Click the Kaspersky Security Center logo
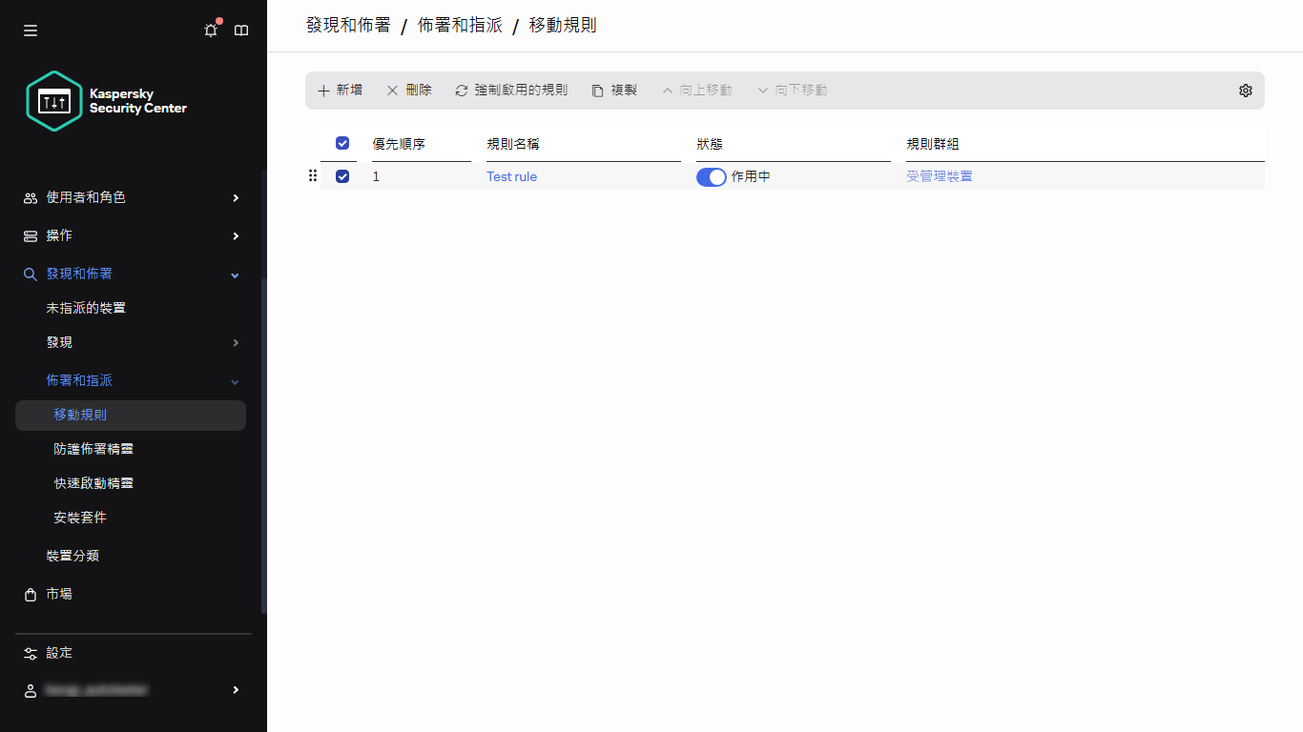 coord(105,100)
